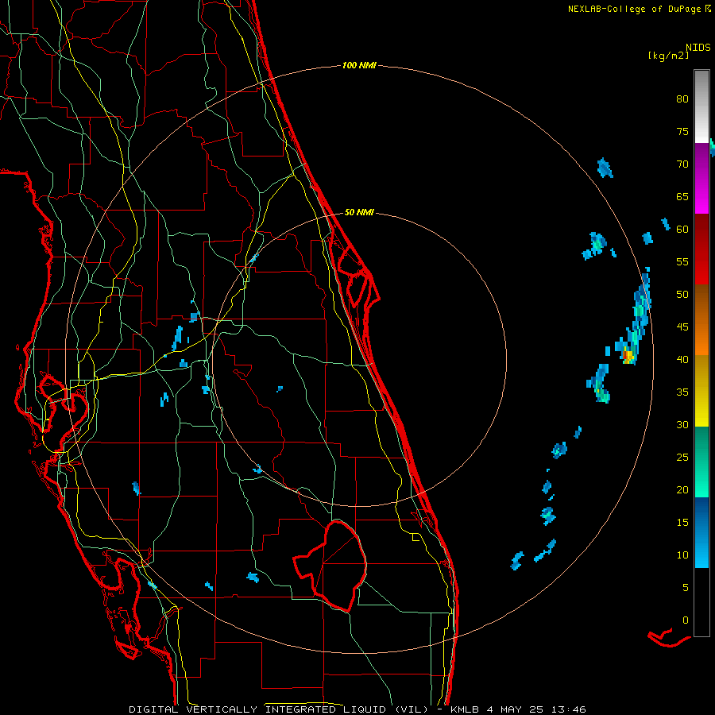This screenshot has width=715, height=715.
Task: Click the '100 NMI' range ring label
Action: [x=359, y=66]
